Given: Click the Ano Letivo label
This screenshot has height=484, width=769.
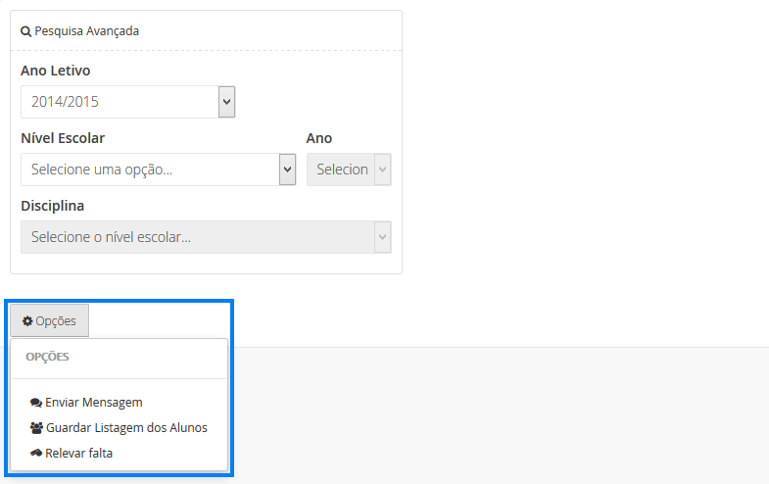Looking at the screenshot, I should (x=56, y=71).
